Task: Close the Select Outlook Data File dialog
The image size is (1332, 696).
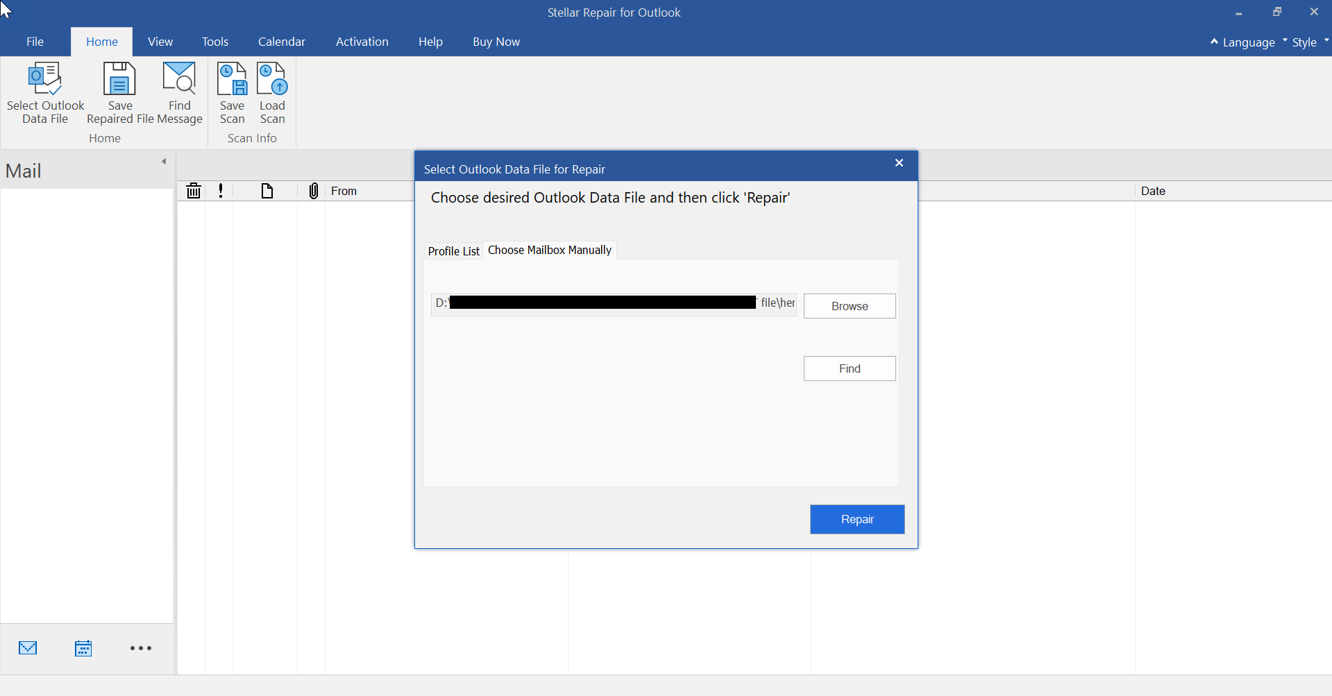Action: (x=899, y=163)
